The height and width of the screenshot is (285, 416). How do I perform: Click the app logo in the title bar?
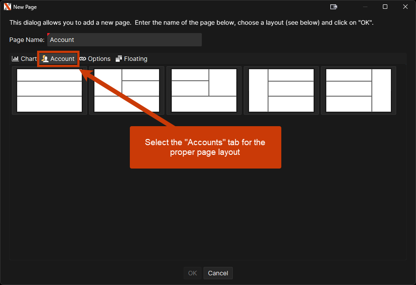click(7, 7)
